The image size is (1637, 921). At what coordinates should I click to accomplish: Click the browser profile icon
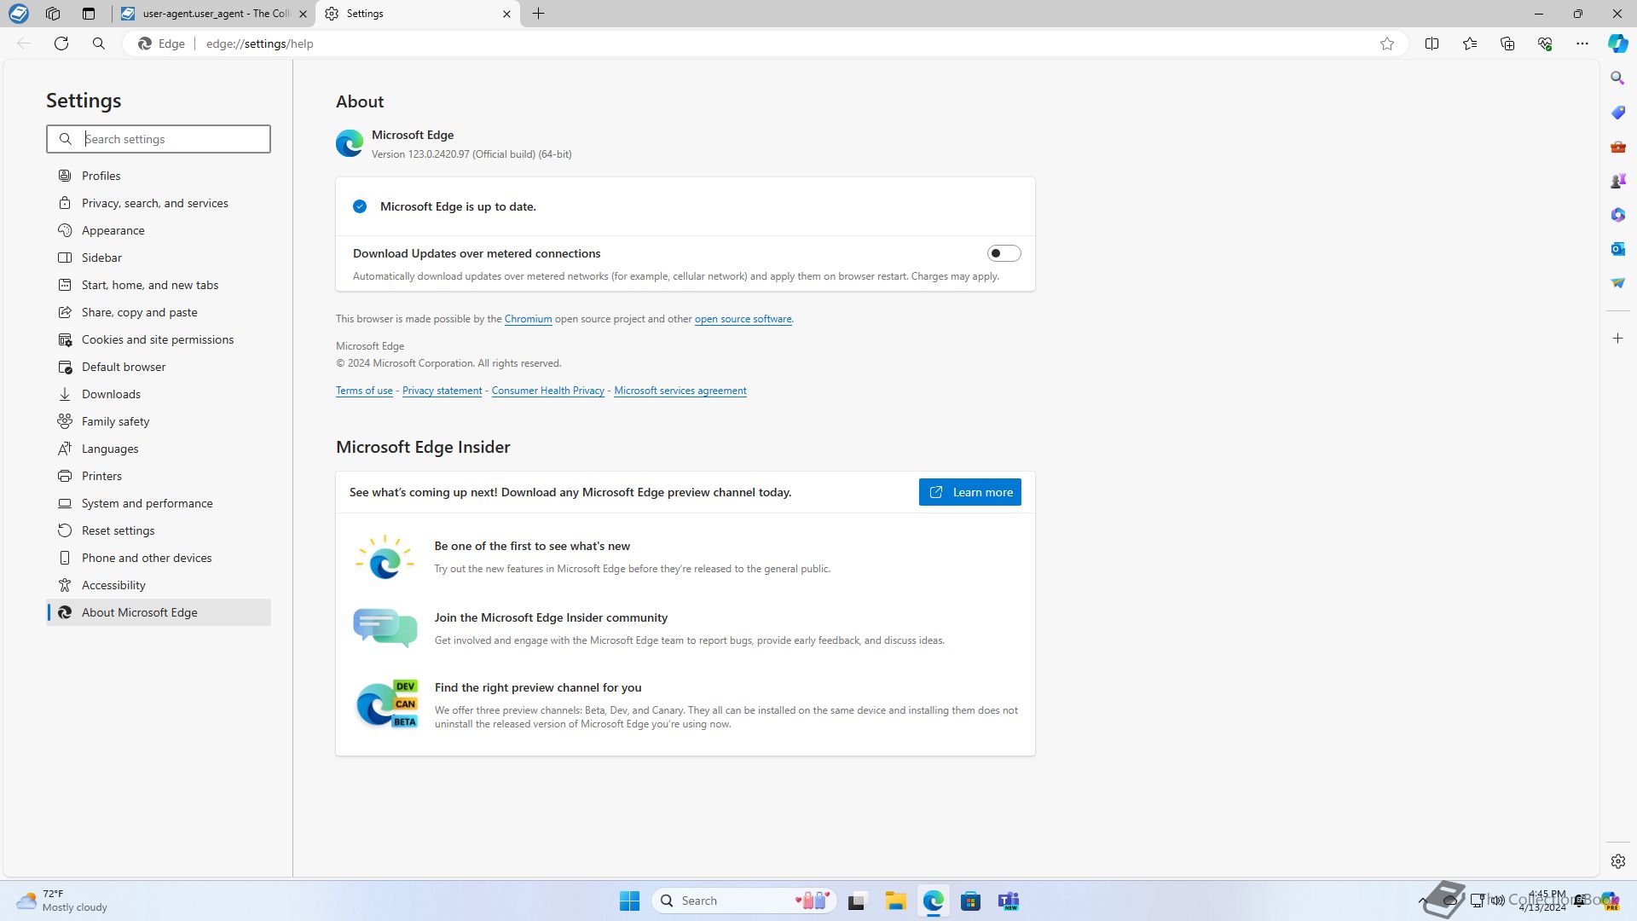(18, 14)
